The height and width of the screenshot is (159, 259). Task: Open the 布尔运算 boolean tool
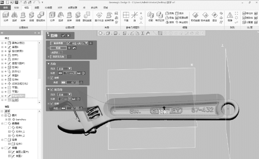[160, 17]
